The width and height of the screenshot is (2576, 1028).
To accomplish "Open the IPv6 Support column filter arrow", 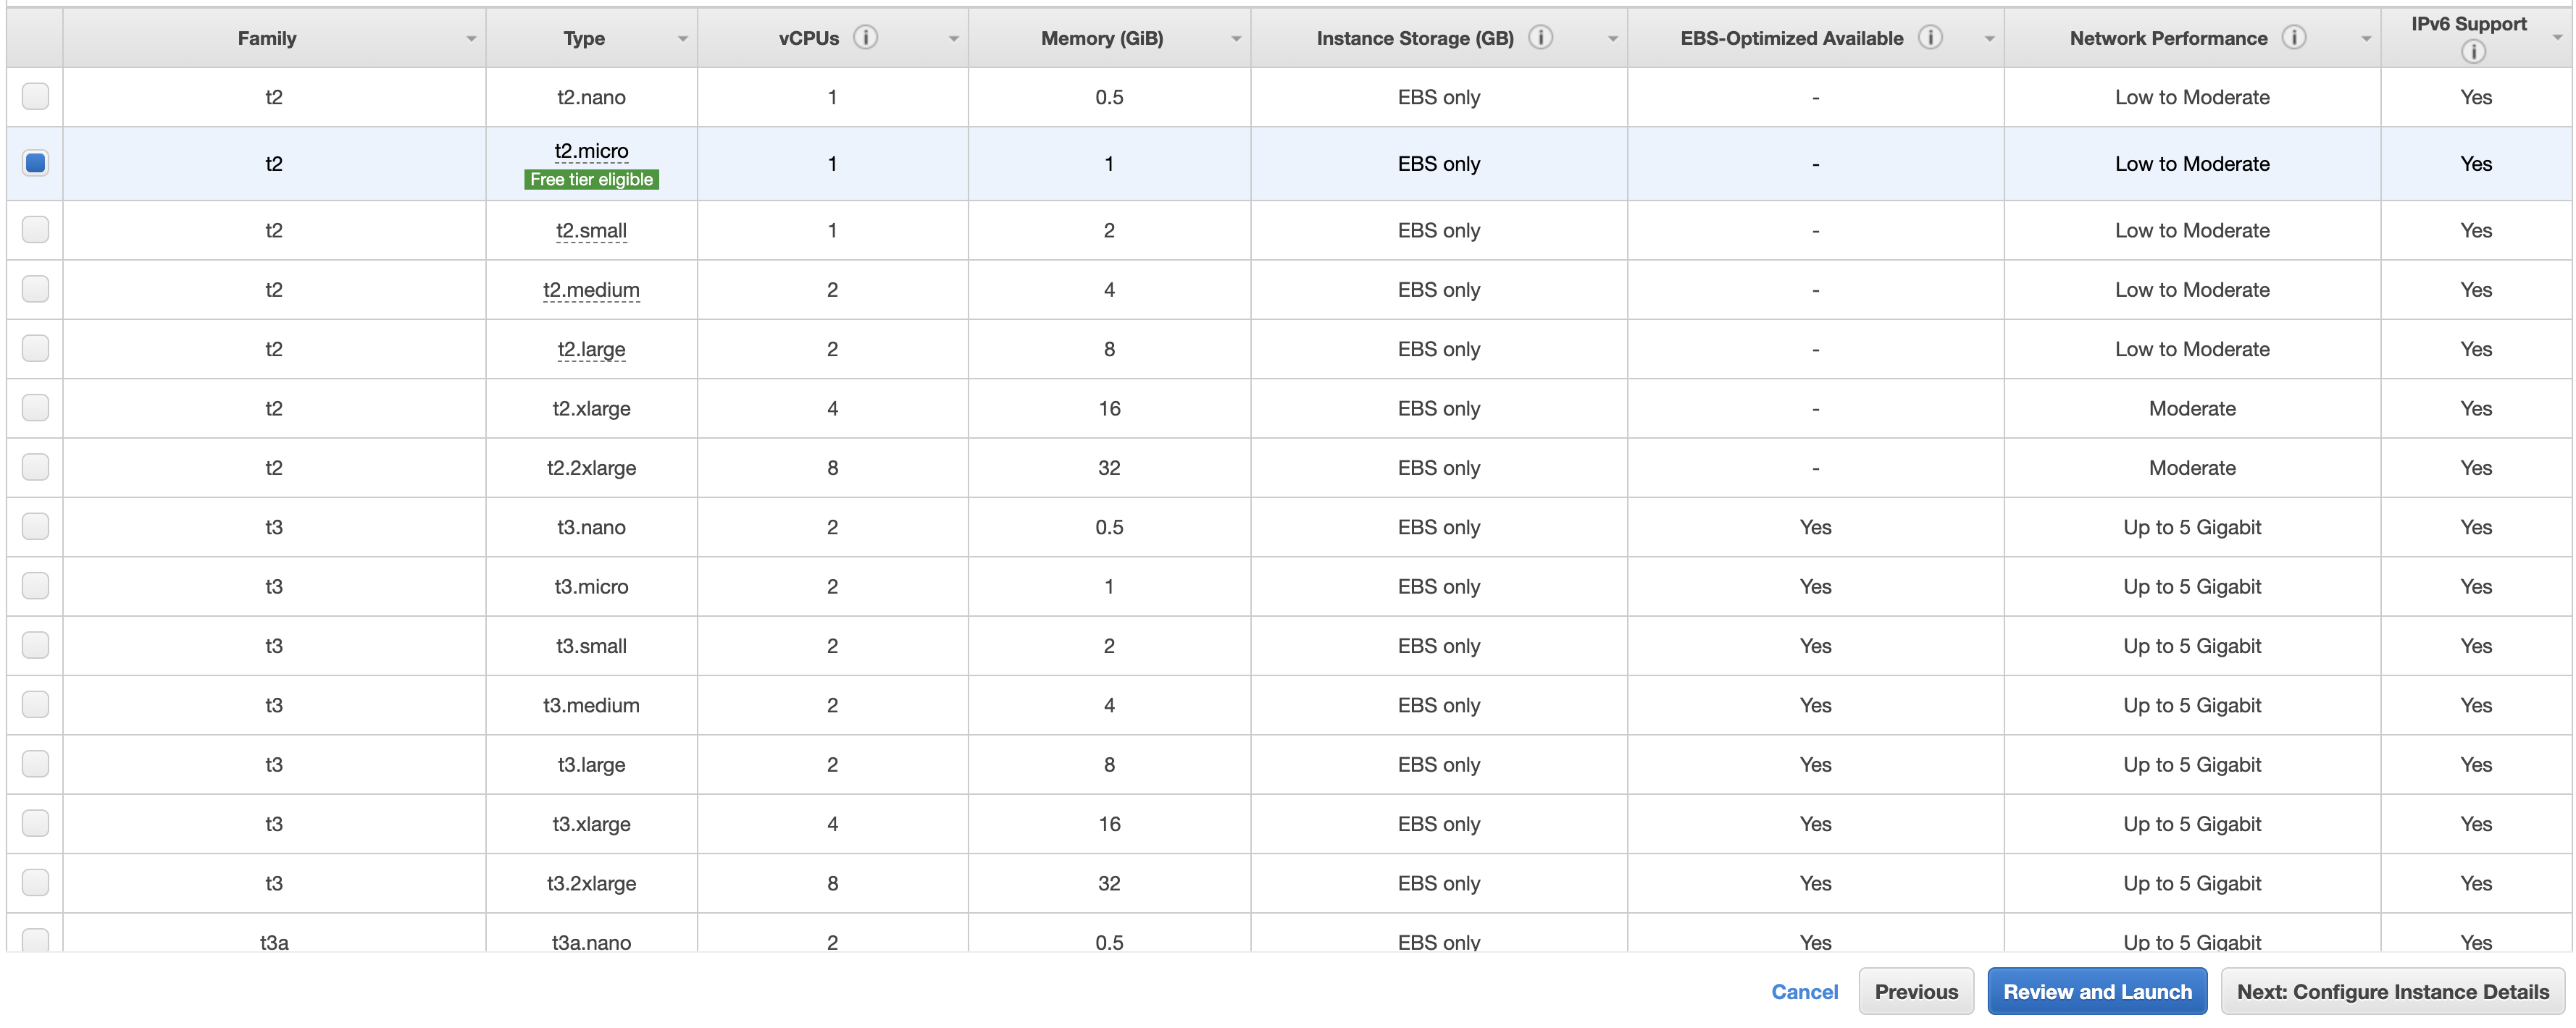I will click(x=2558, y=37).
